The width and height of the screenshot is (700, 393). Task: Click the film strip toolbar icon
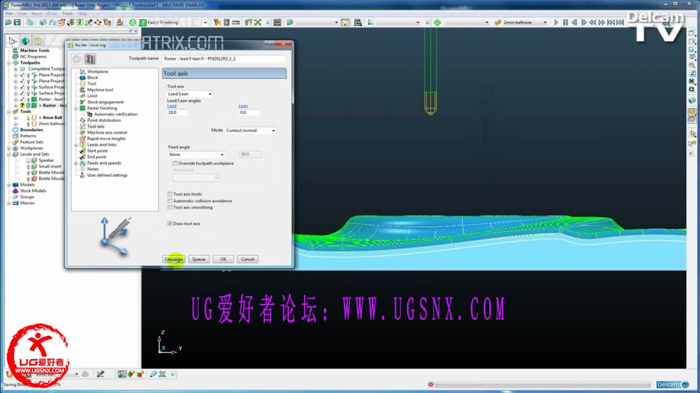click(277, 22)
